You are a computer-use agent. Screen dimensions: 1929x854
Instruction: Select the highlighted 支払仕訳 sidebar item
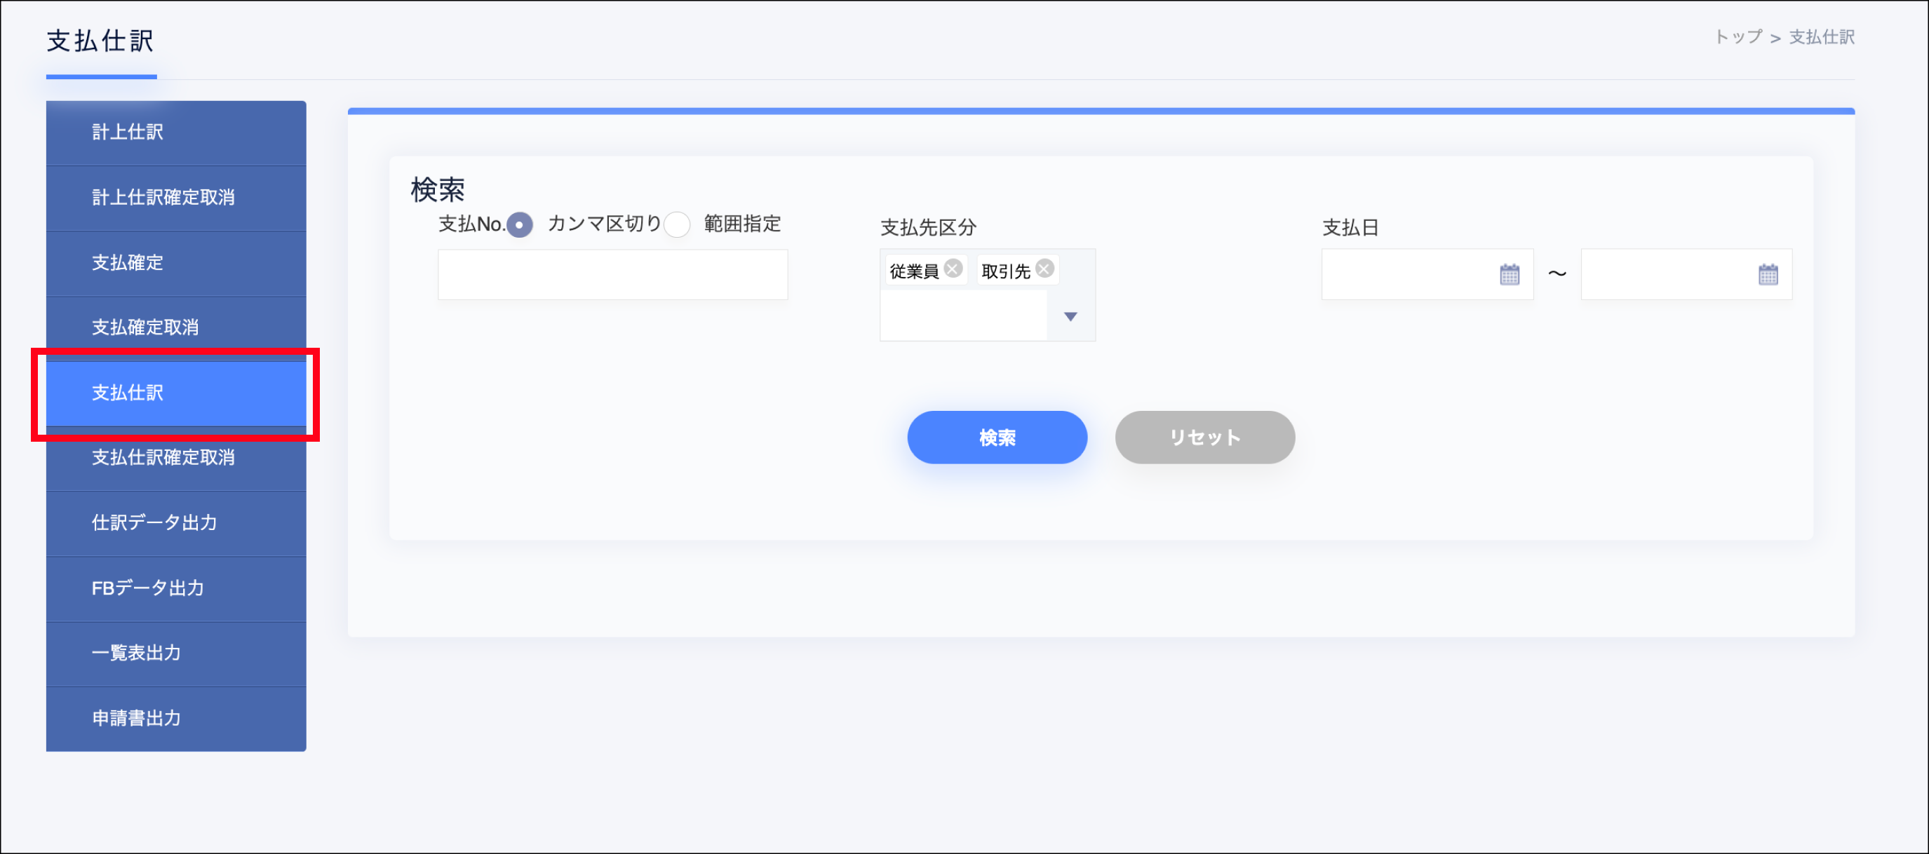(x=176, y=393)
